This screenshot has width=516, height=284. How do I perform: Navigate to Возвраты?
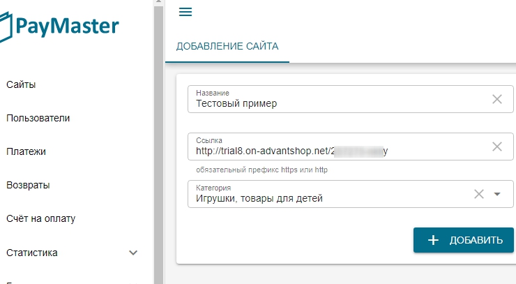[28, 185]
